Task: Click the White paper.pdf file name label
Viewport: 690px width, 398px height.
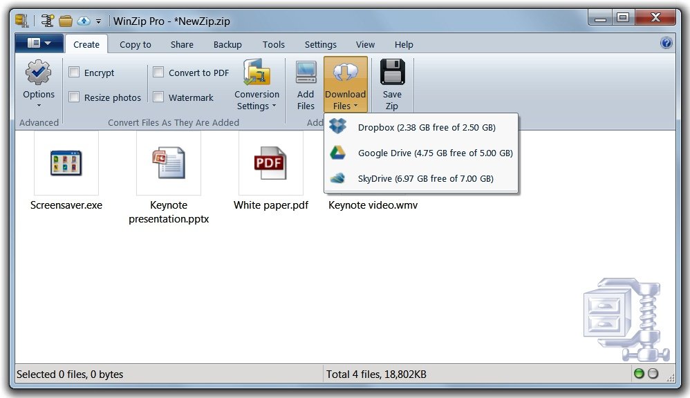Action: coord(270,205)
